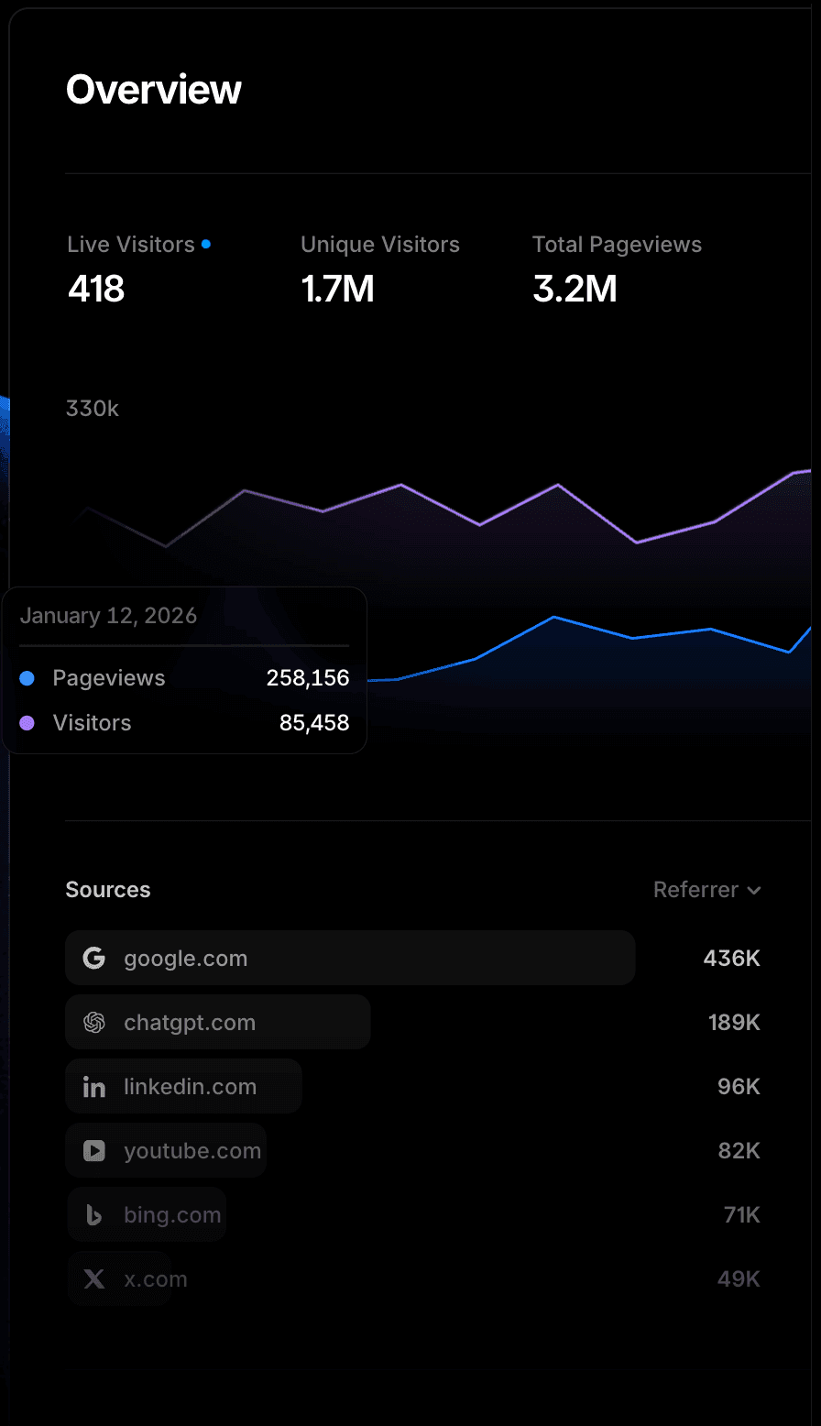Click the Live Visitors metric label
Image resolution: width=821 pixels, height=1426 pixels.
(131, 245)
